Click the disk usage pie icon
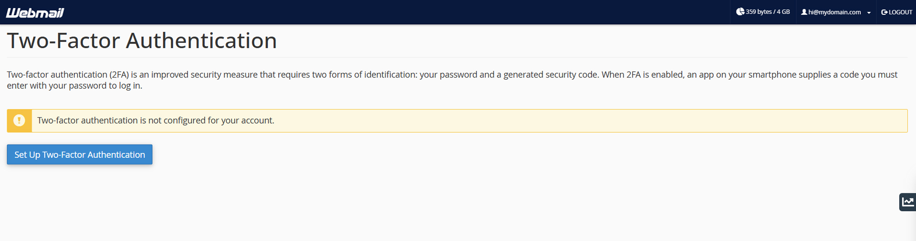The width and height of the screenshot is (916, 241). (740, 12)
